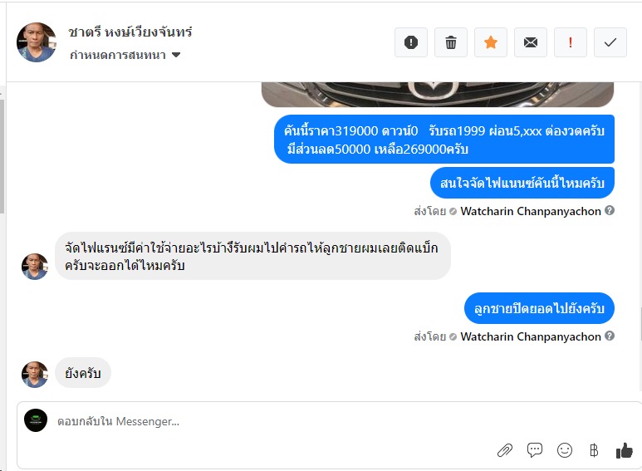Mark conversation unread with envelope icon
Viewport: 642px width, 471px height.
(531, 42)
